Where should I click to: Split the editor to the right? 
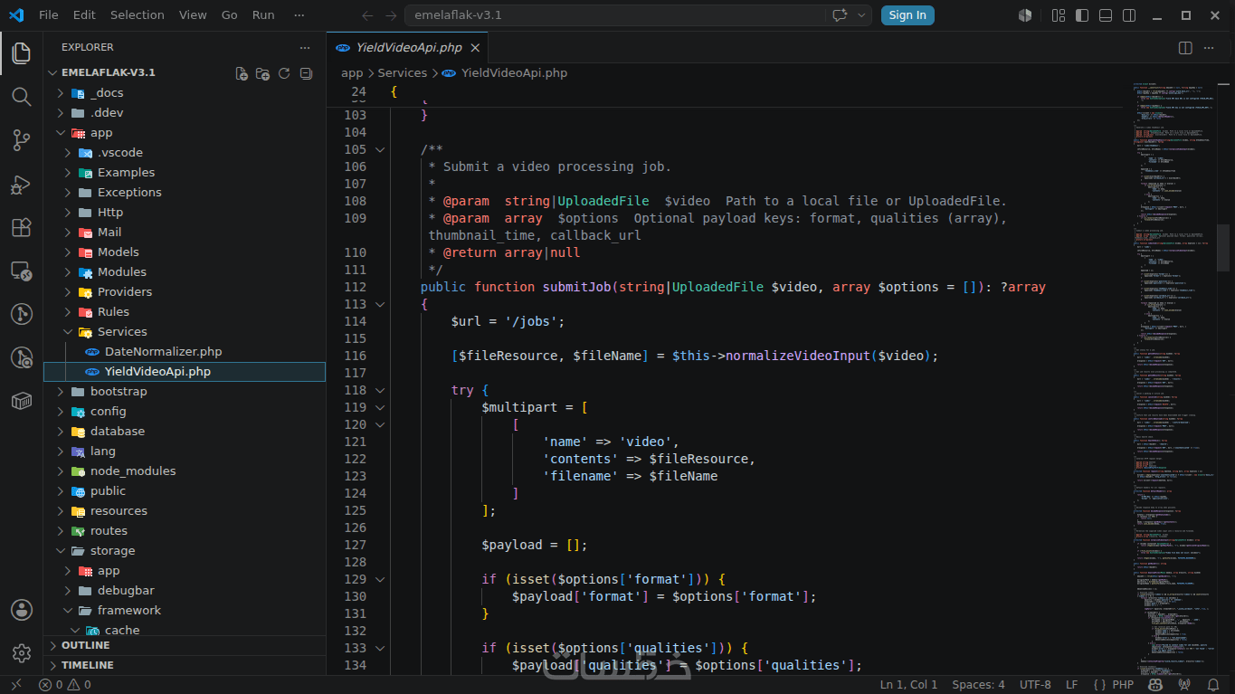[x=1185, y=47]
